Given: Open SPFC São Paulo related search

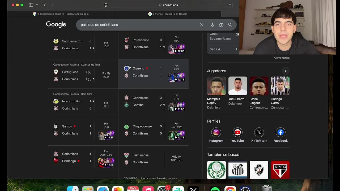Looking at the screenshot, I should click(280, 170).
